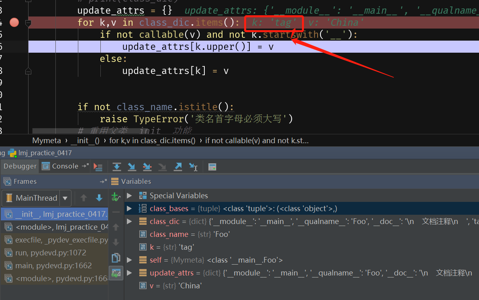Select the run, pydevd.py:1072 frame
This screenshot has height=300, width=479.
(55, 253)
